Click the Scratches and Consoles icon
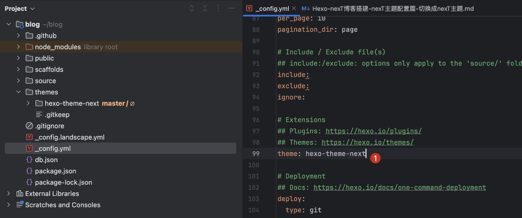The width and height of the screenshot is (522, 218). point(20,205)
